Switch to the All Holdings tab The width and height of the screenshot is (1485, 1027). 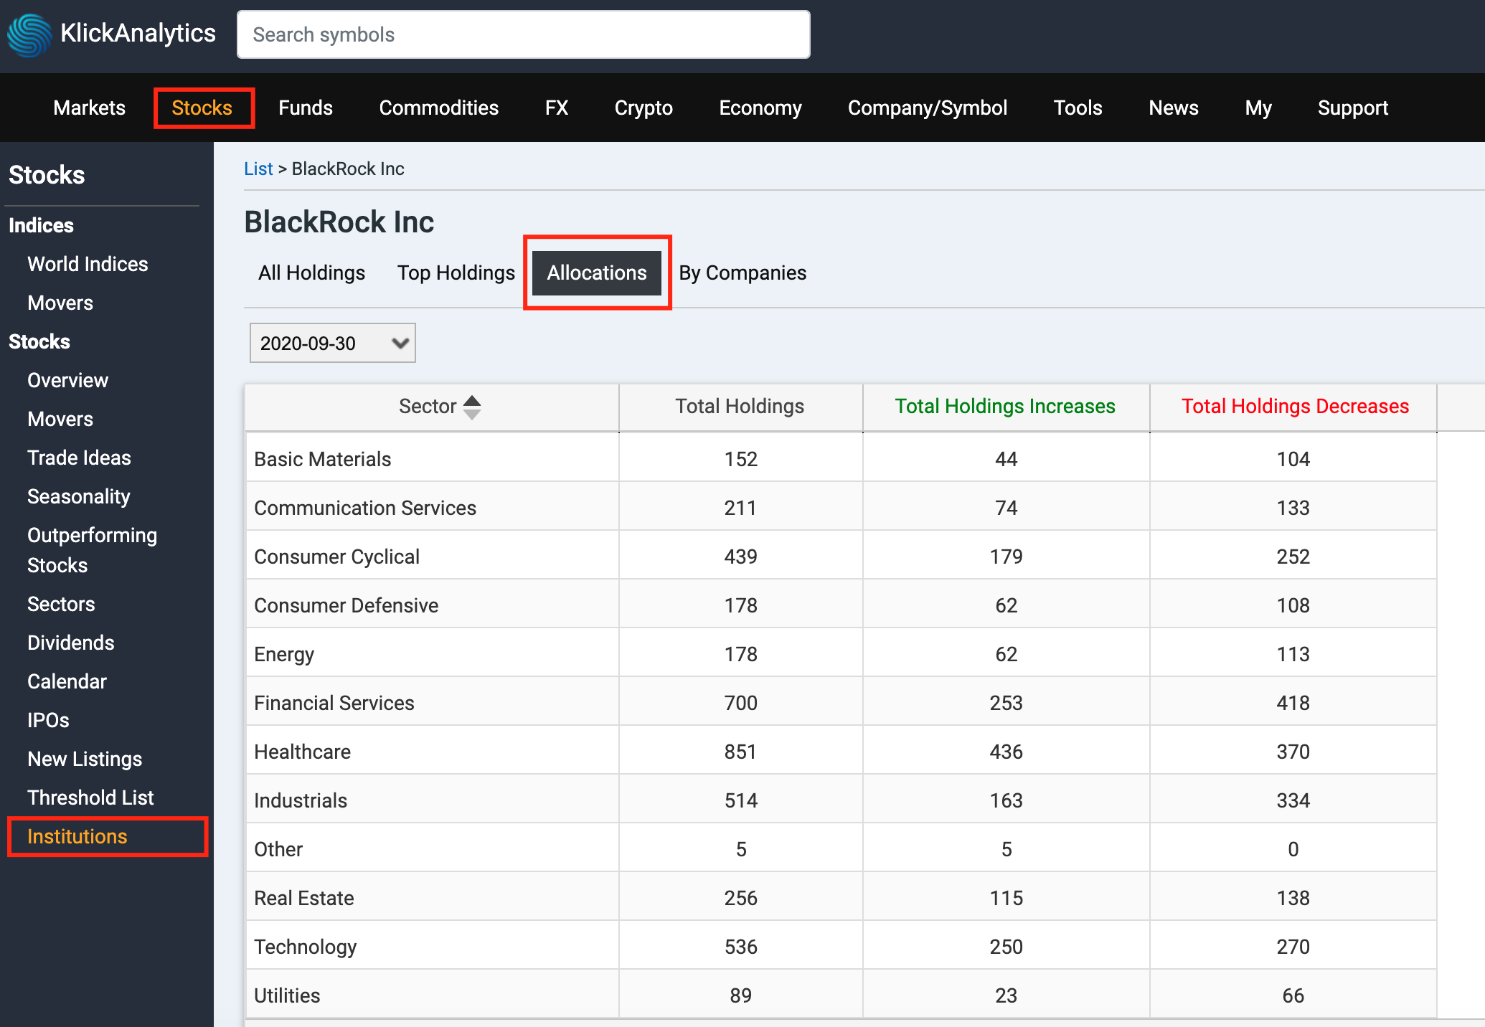311,273
